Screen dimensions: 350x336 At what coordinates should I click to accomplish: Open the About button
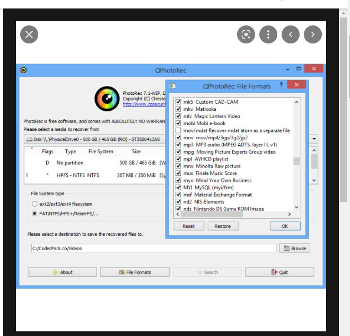(63, 272)
